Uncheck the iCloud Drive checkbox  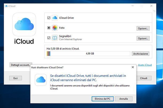click(x=49, y=18)
